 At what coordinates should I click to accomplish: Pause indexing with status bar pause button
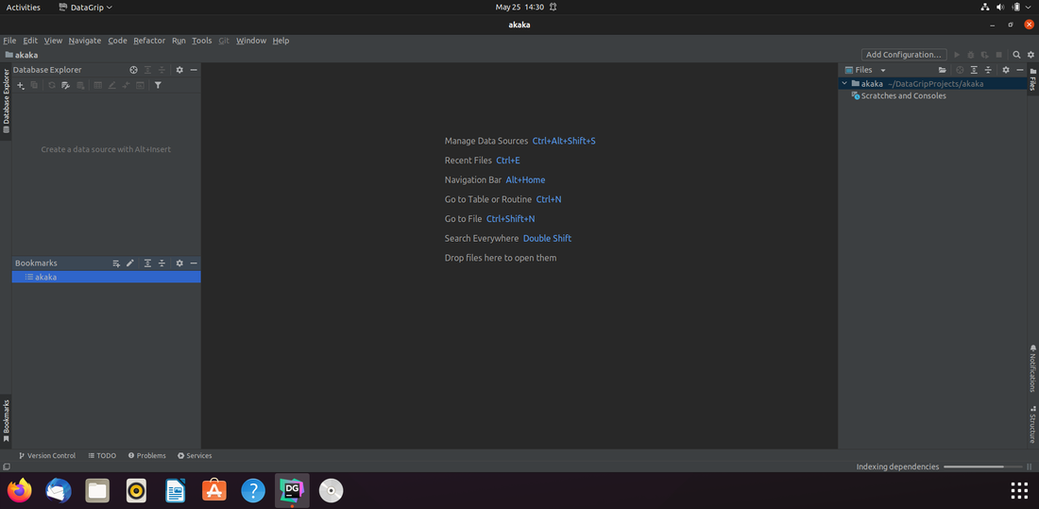tap(1030, 467)
